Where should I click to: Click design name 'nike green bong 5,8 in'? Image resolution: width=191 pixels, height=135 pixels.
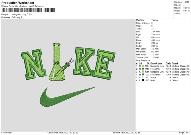point(22,14)
